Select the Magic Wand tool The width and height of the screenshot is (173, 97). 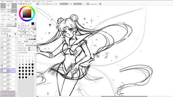pos(24,23)
